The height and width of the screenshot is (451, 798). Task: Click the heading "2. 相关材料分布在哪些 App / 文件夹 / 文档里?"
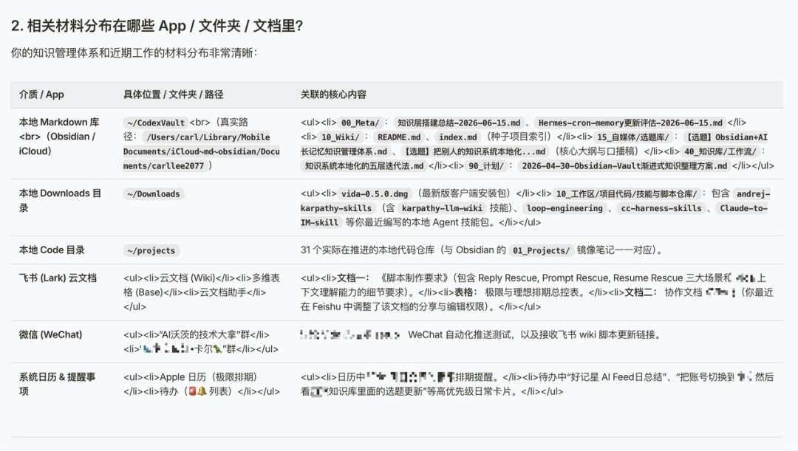(x=157, y=25)
